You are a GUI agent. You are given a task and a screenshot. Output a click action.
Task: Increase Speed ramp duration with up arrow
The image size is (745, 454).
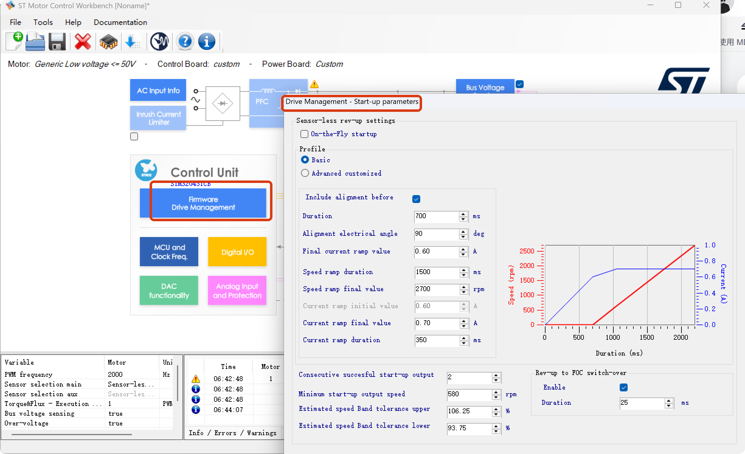[x=464, y=270]
